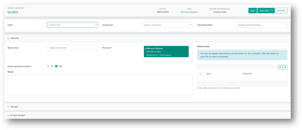Screen dimensions: 302x130
Task: Click the Navn column header
Action: pyautogui.click(x=209, y=74)
